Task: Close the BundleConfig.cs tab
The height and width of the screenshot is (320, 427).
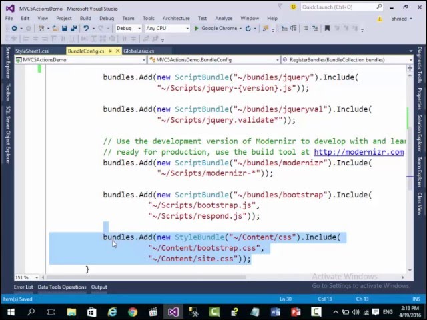Action: 117,51
